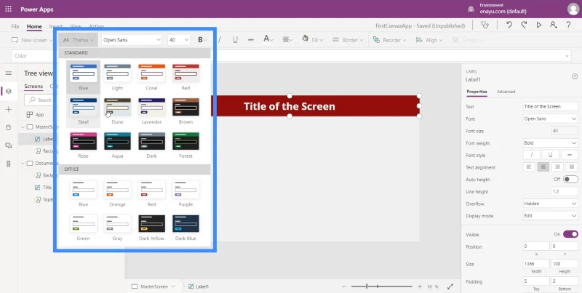Image resolution: width=582 pixels, height=293 pixels.
Task: Open the Reorder dropdown
Action: (389, 40)
